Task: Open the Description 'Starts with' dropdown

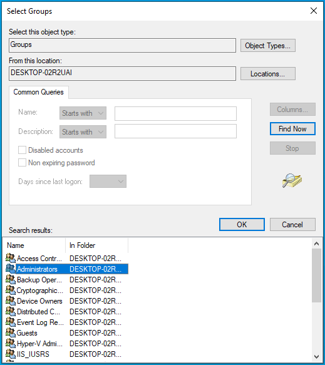Action: pos(83,131)
